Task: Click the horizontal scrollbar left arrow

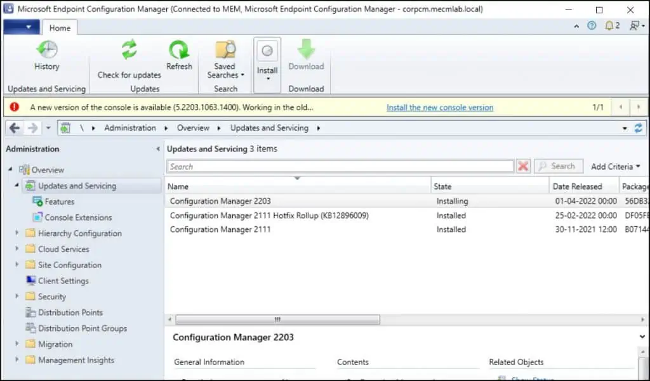Action: (x=169, y=320)
